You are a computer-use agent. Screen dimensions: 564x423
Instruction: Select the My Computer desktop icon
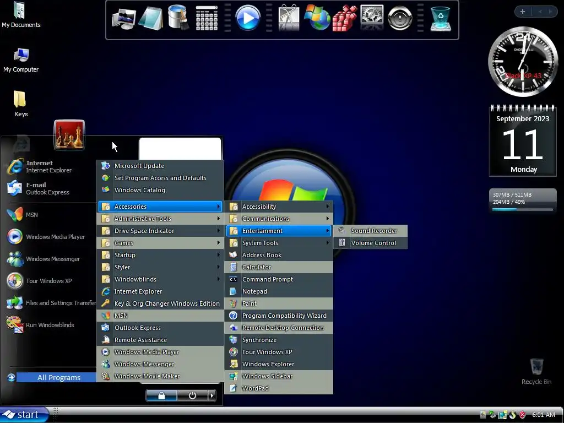(x=21, y=59)
